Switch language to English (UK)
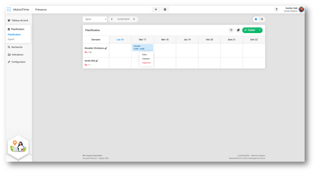 click(x=103, y=158)
